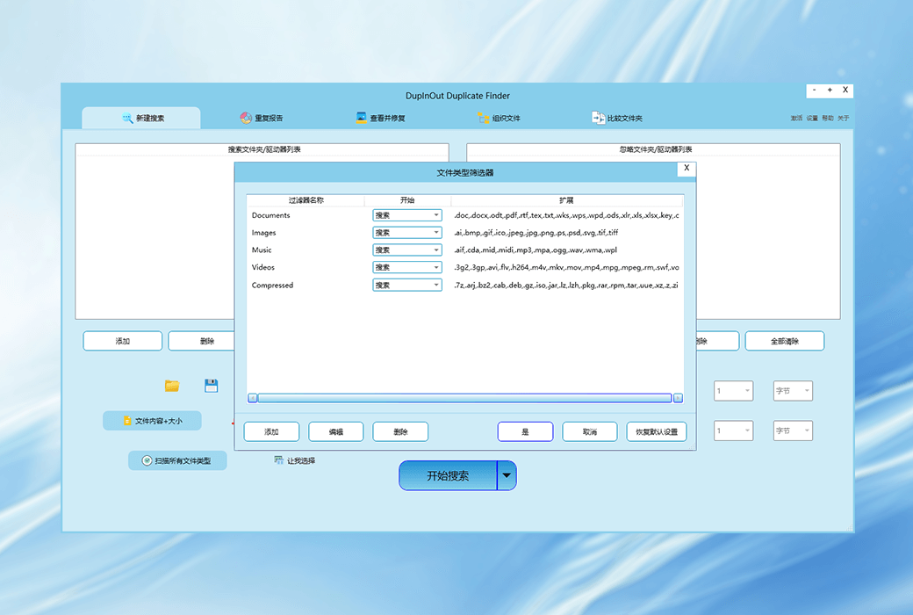Click the 查看并修复 picture icon
Screen dimensions: 913x615
pyautogui.click(x=362, y=118)
